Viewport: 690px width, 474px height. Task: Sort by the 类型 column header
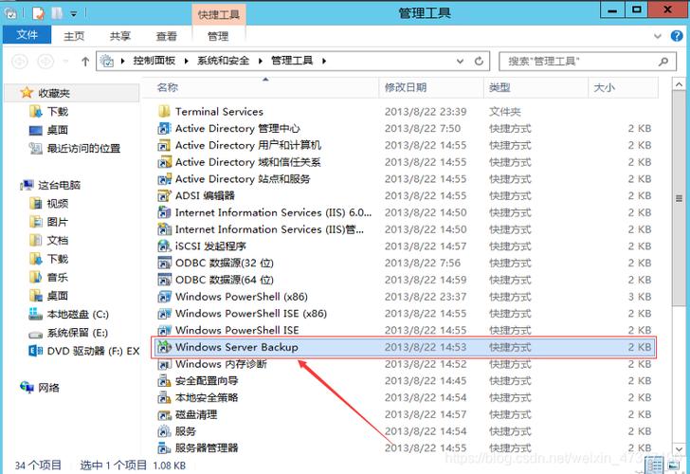(536, 87)
